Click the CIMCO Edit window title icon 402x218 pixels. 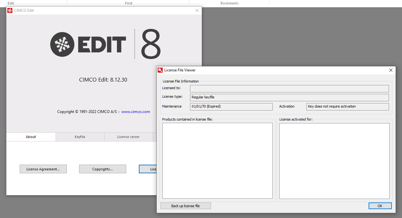tap(10, 10)
